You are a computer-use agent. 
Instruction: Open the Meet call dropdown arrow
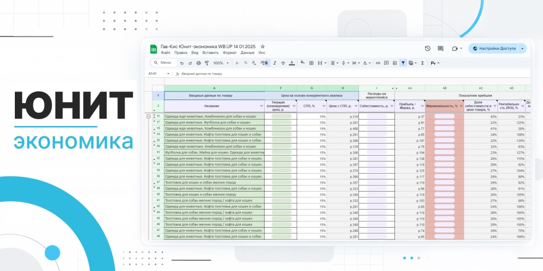tap(461, 49)
